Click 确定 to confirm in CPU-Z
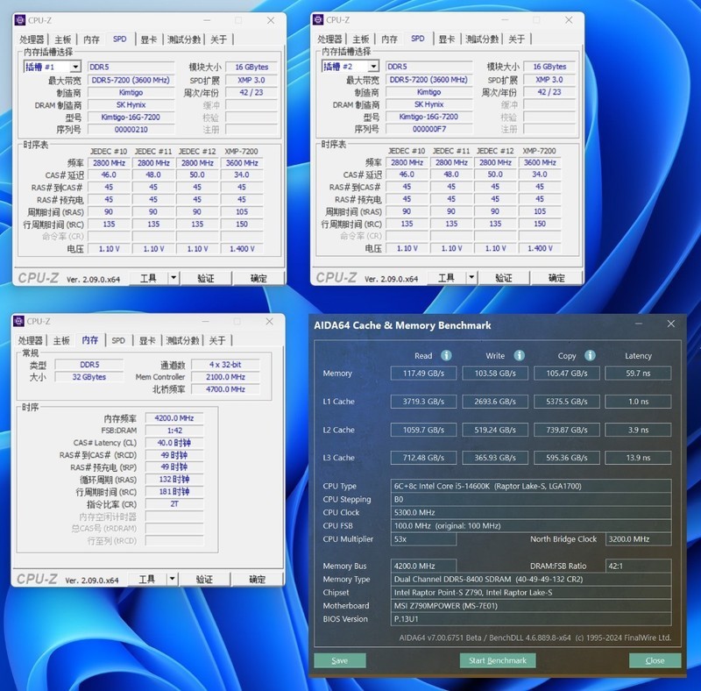Screen dimensions: 701x691 tap(258, 278)
